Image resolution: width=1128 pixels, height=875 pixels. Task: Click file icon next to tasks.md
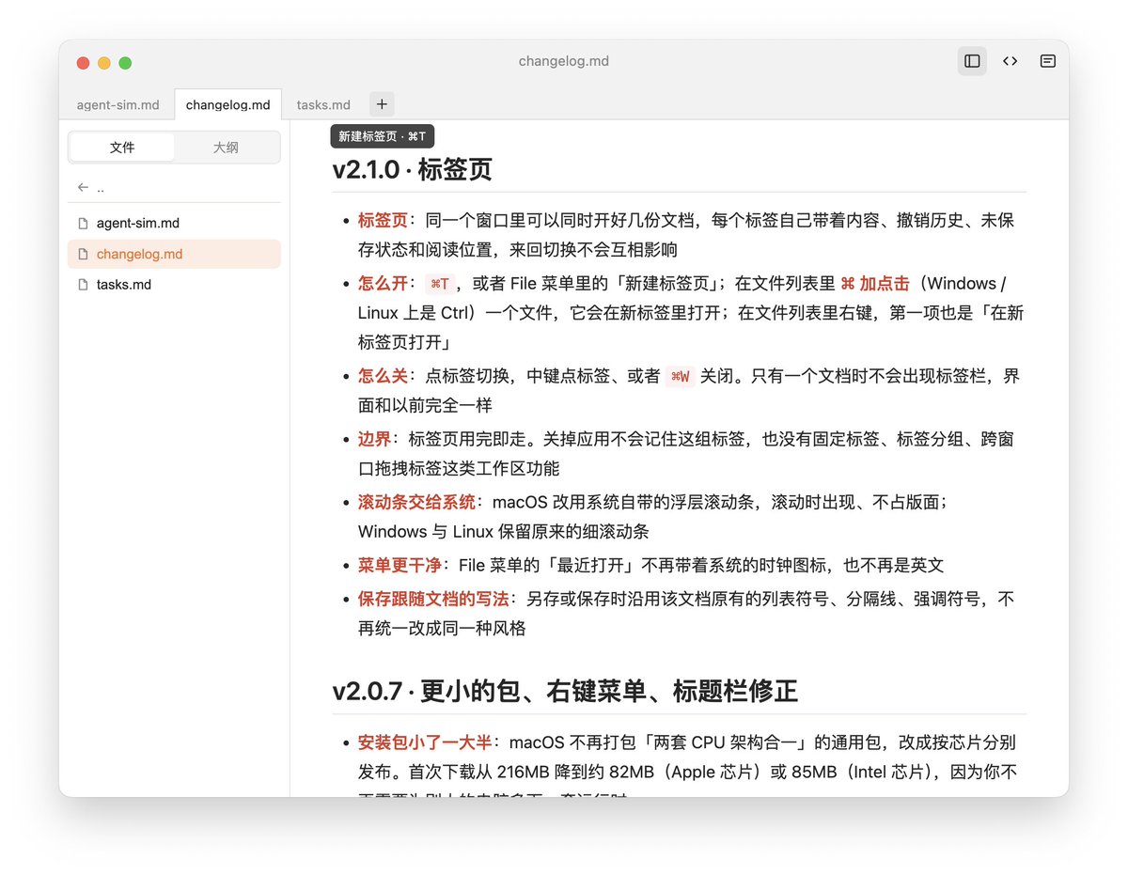coord(84,284)
